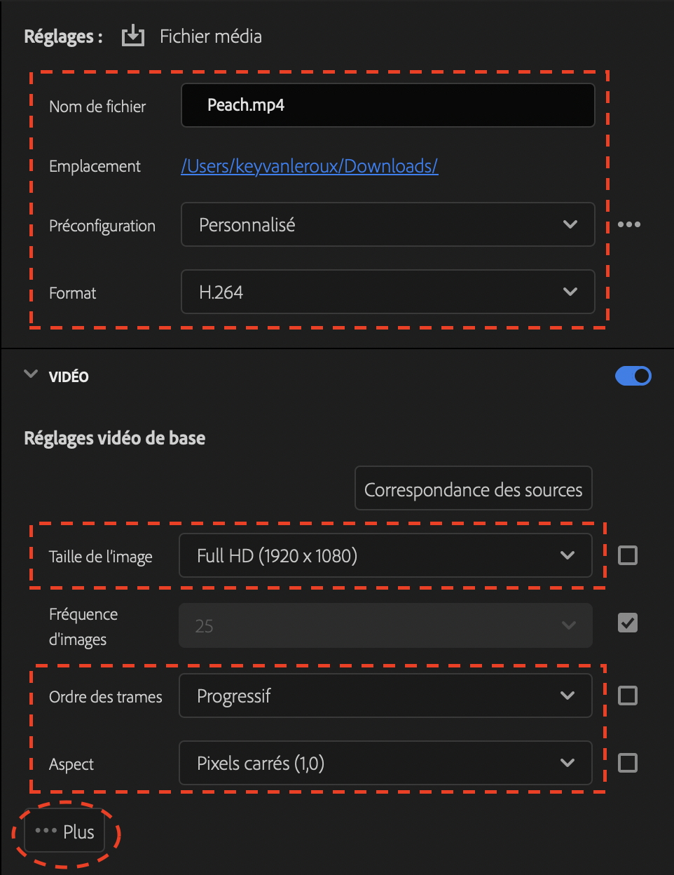Check the Ordre des trames checkbox
Image resolution: width=674 pixels, height=875 pixels.
pos(627,695)
